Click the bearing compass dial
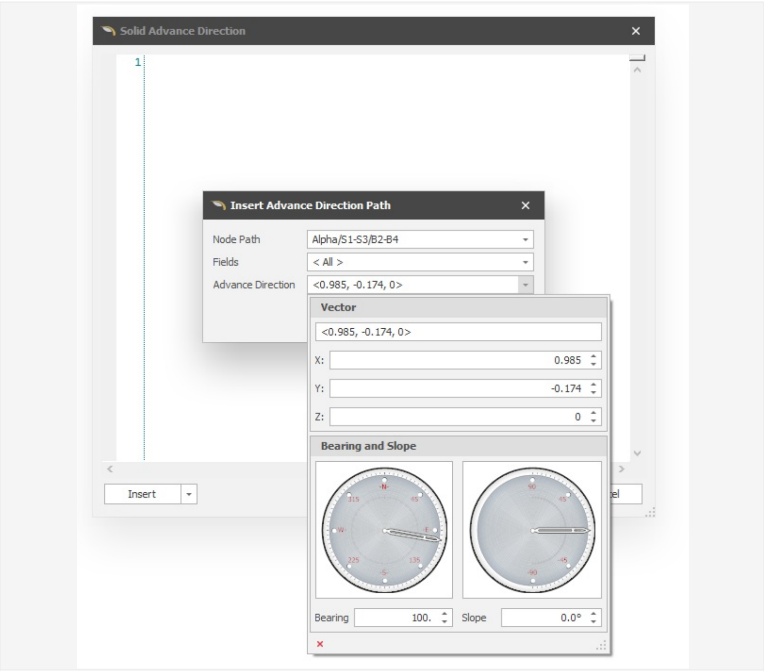 point(384,530)
